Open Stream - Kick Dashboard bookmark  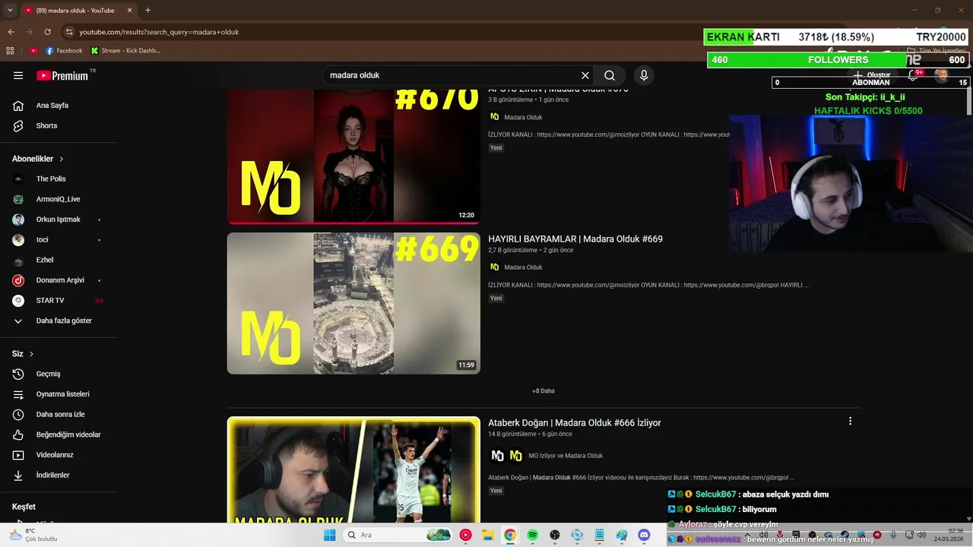[125, 51]
